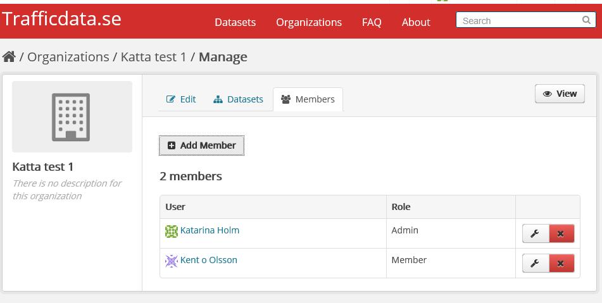Click Manage in the breadcrumb
The width and height of the screenshot is (602, 303).
pos(223,57)
